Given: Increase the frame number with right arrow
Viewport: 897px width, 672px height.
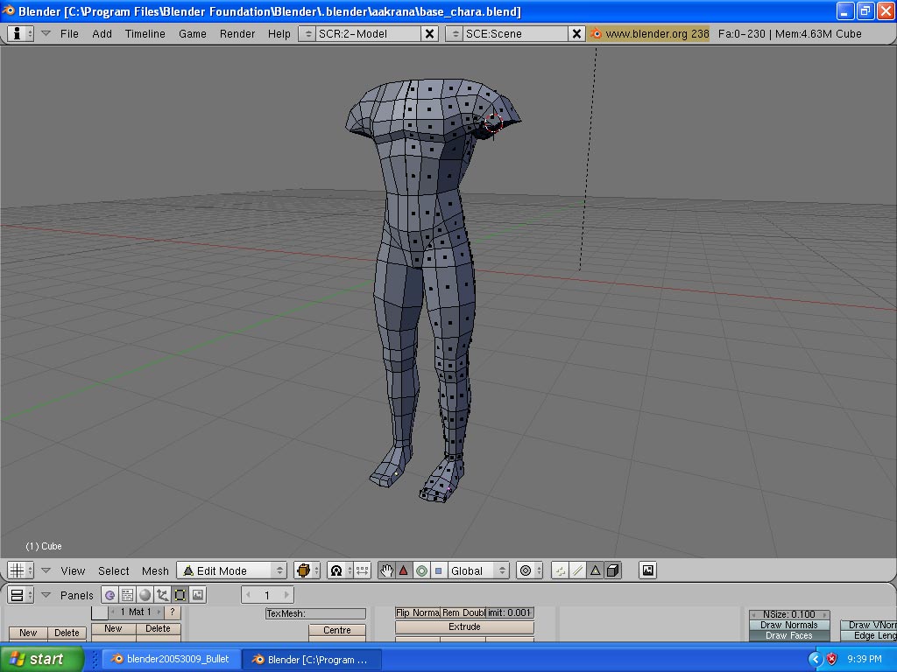Looking at the screenshot, I should tap(287, 595).
